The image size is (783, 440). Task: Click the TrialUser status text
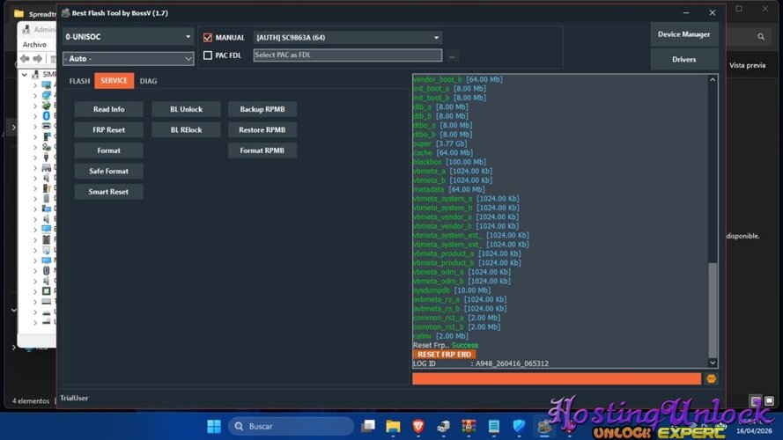74,398
